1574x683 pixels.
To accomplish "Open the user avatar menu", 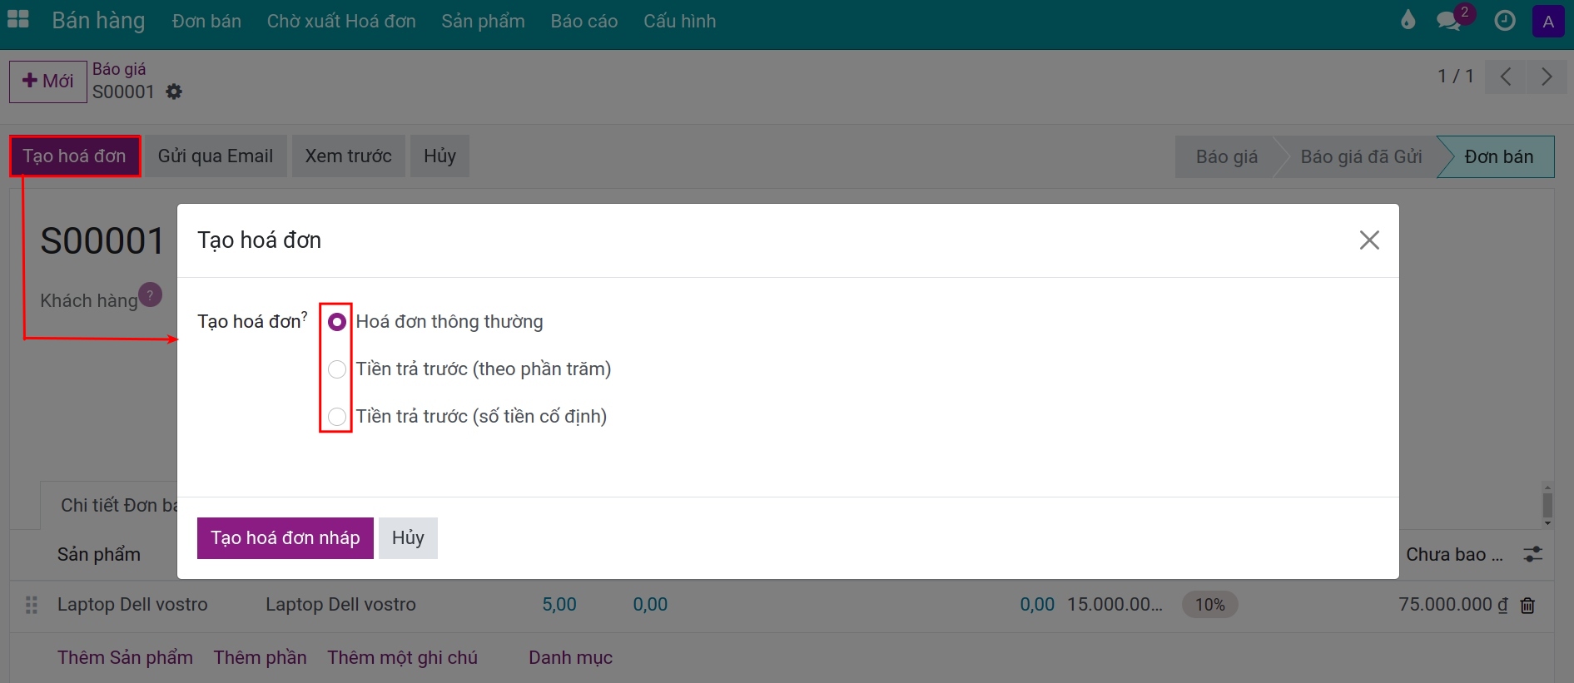I will pos(1548,21).
